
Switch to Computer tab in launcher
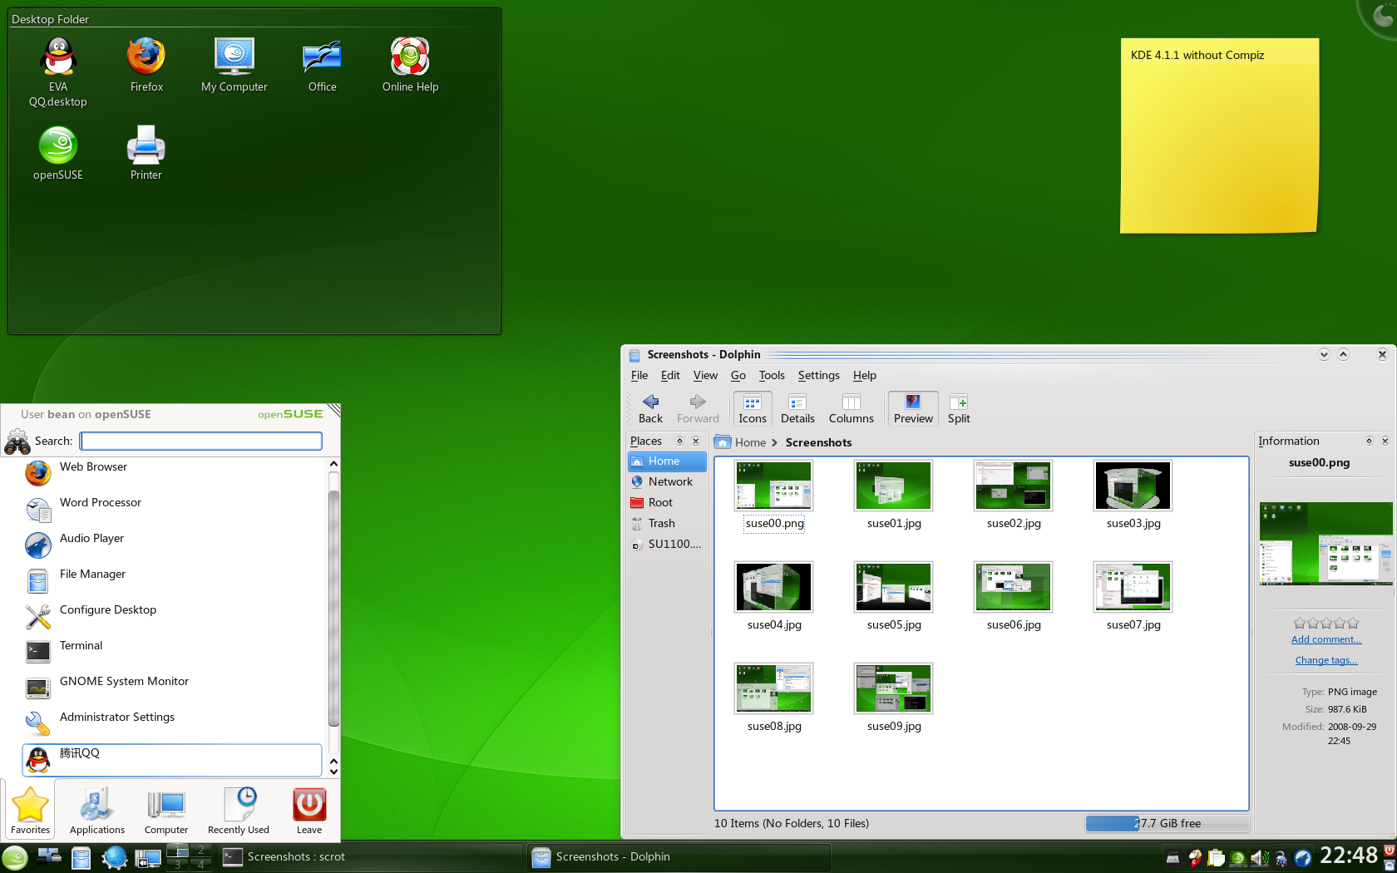[166, 811]
